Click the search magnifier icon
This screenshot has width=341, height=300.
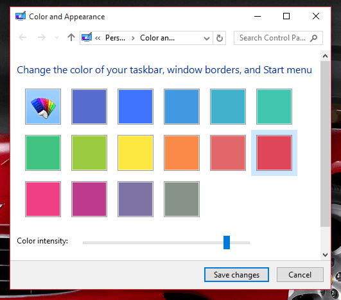pyautogui.click(x=313, y=38)
